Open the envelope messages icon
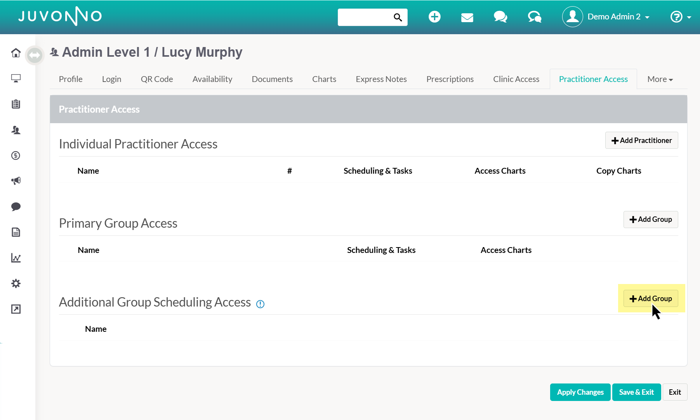This screenshot has height=420, width=700. (467, 17)
